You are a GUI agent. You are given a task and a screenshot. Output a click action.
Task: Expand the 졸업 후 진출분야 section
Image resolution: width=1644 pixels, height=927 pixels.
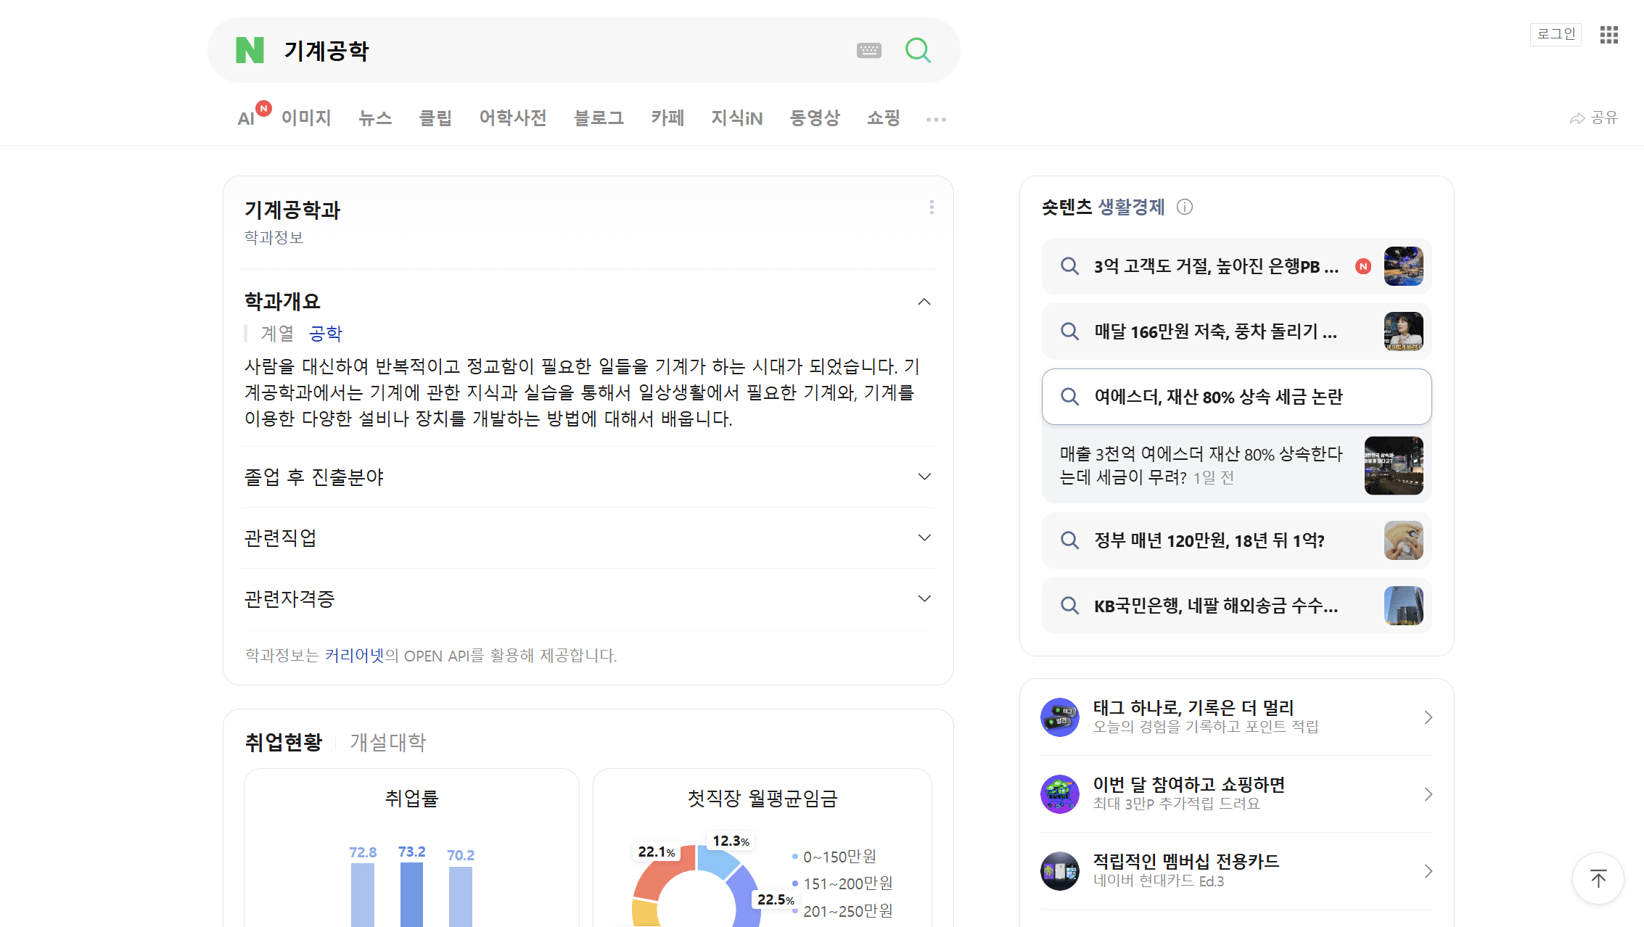(x=924, y=477)
